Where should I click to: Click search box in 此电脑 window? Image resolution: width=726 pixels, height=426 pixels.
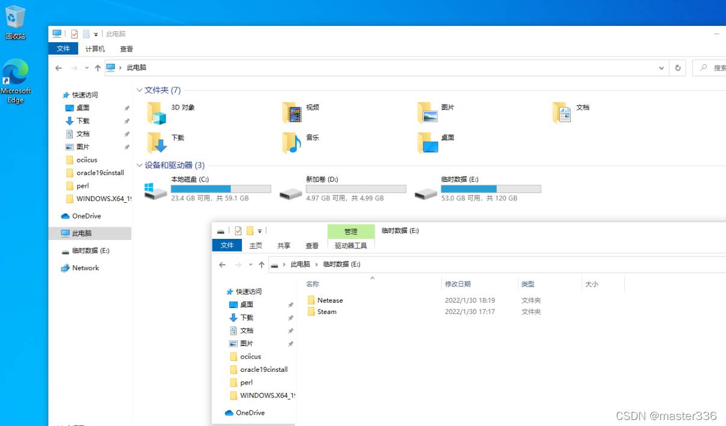pyautogui.click(x=710, y=68)
